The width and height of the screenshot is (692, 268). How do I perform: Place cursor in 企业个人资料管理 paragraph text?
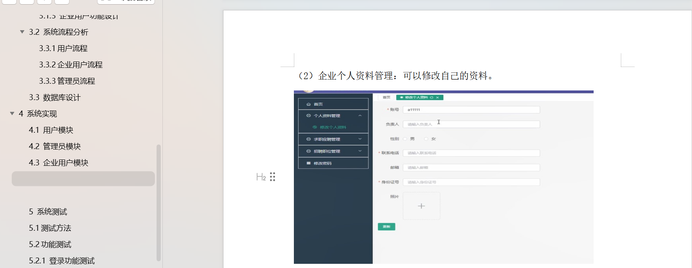(396, 76)
